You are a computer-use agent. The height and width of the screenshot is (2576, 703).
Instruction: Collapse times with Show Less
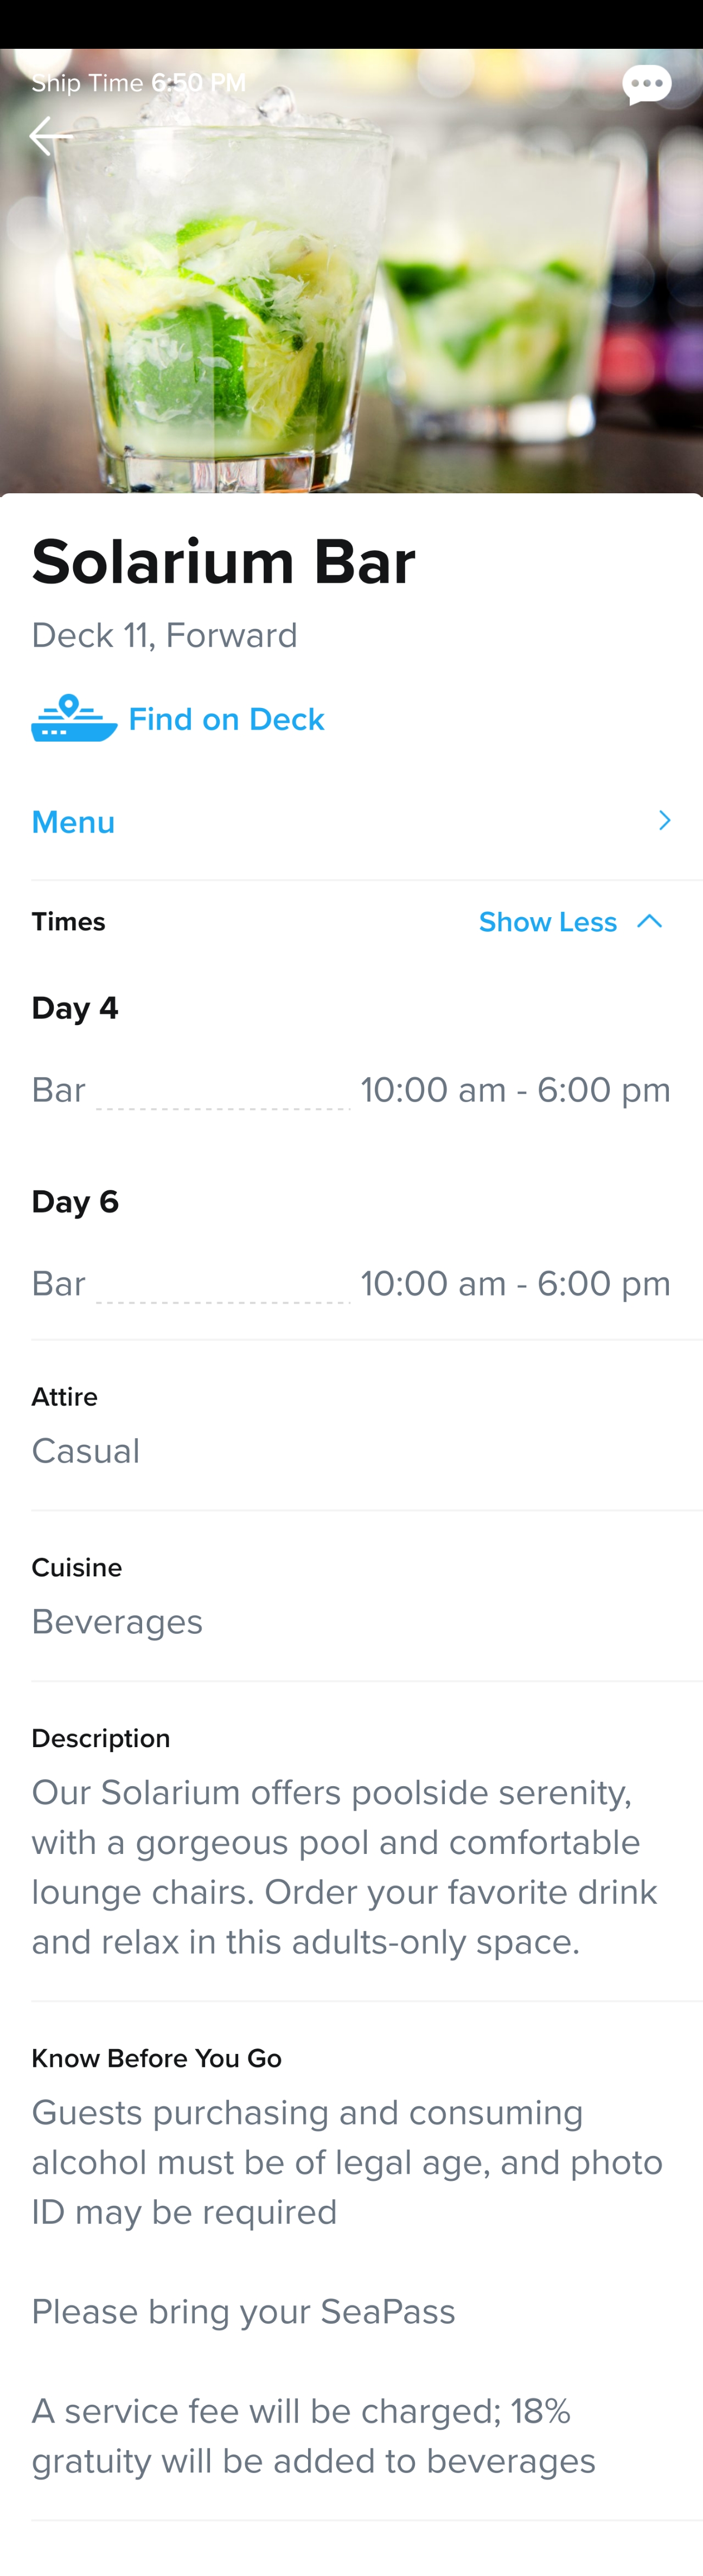click(547, 922)
